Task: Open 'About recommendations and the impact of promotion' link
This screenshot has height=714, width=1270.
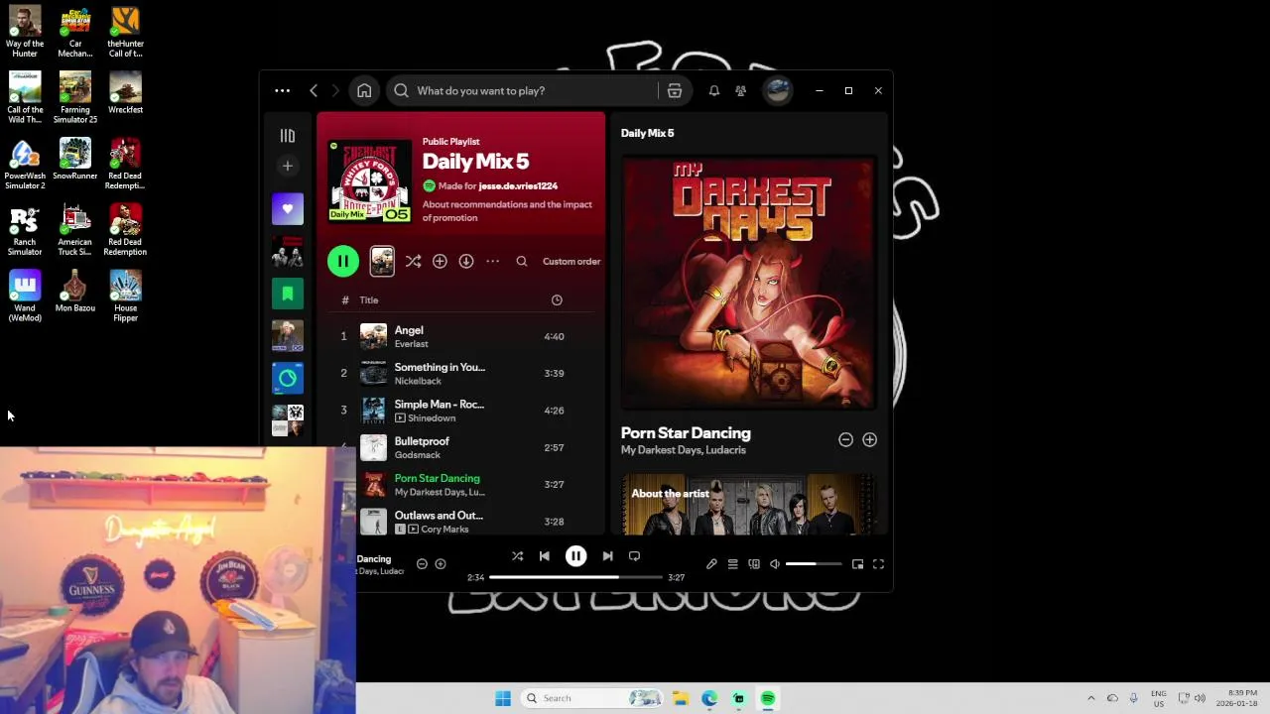Action: (x=507, y=210)
